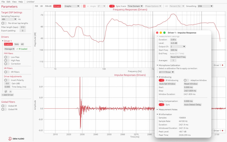Click the red 'h' horizontal button in toolbar
Screen dimensions: 227x142
click(x=84, y=6)
